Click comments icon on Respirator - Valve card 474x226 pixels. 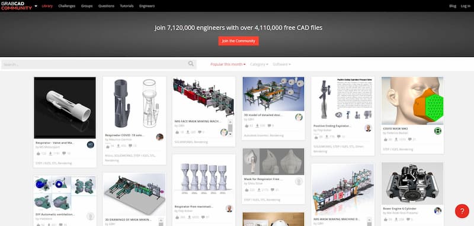64,153
